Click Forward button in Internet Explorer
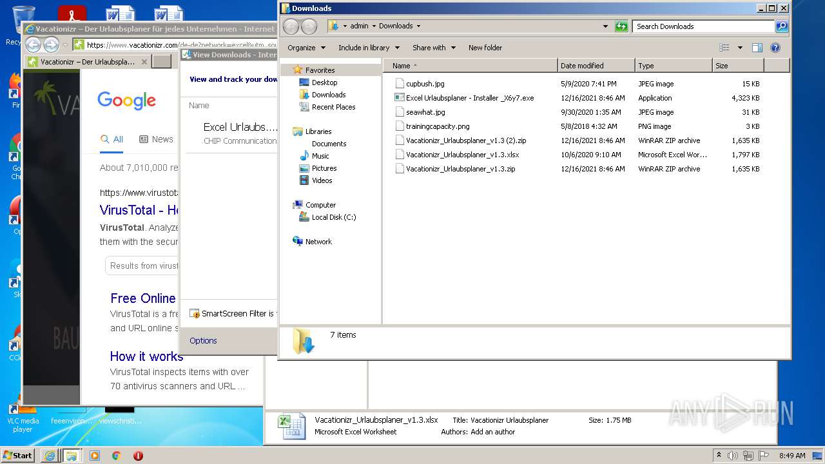This screenshot has height=464, width=825. 51,44
